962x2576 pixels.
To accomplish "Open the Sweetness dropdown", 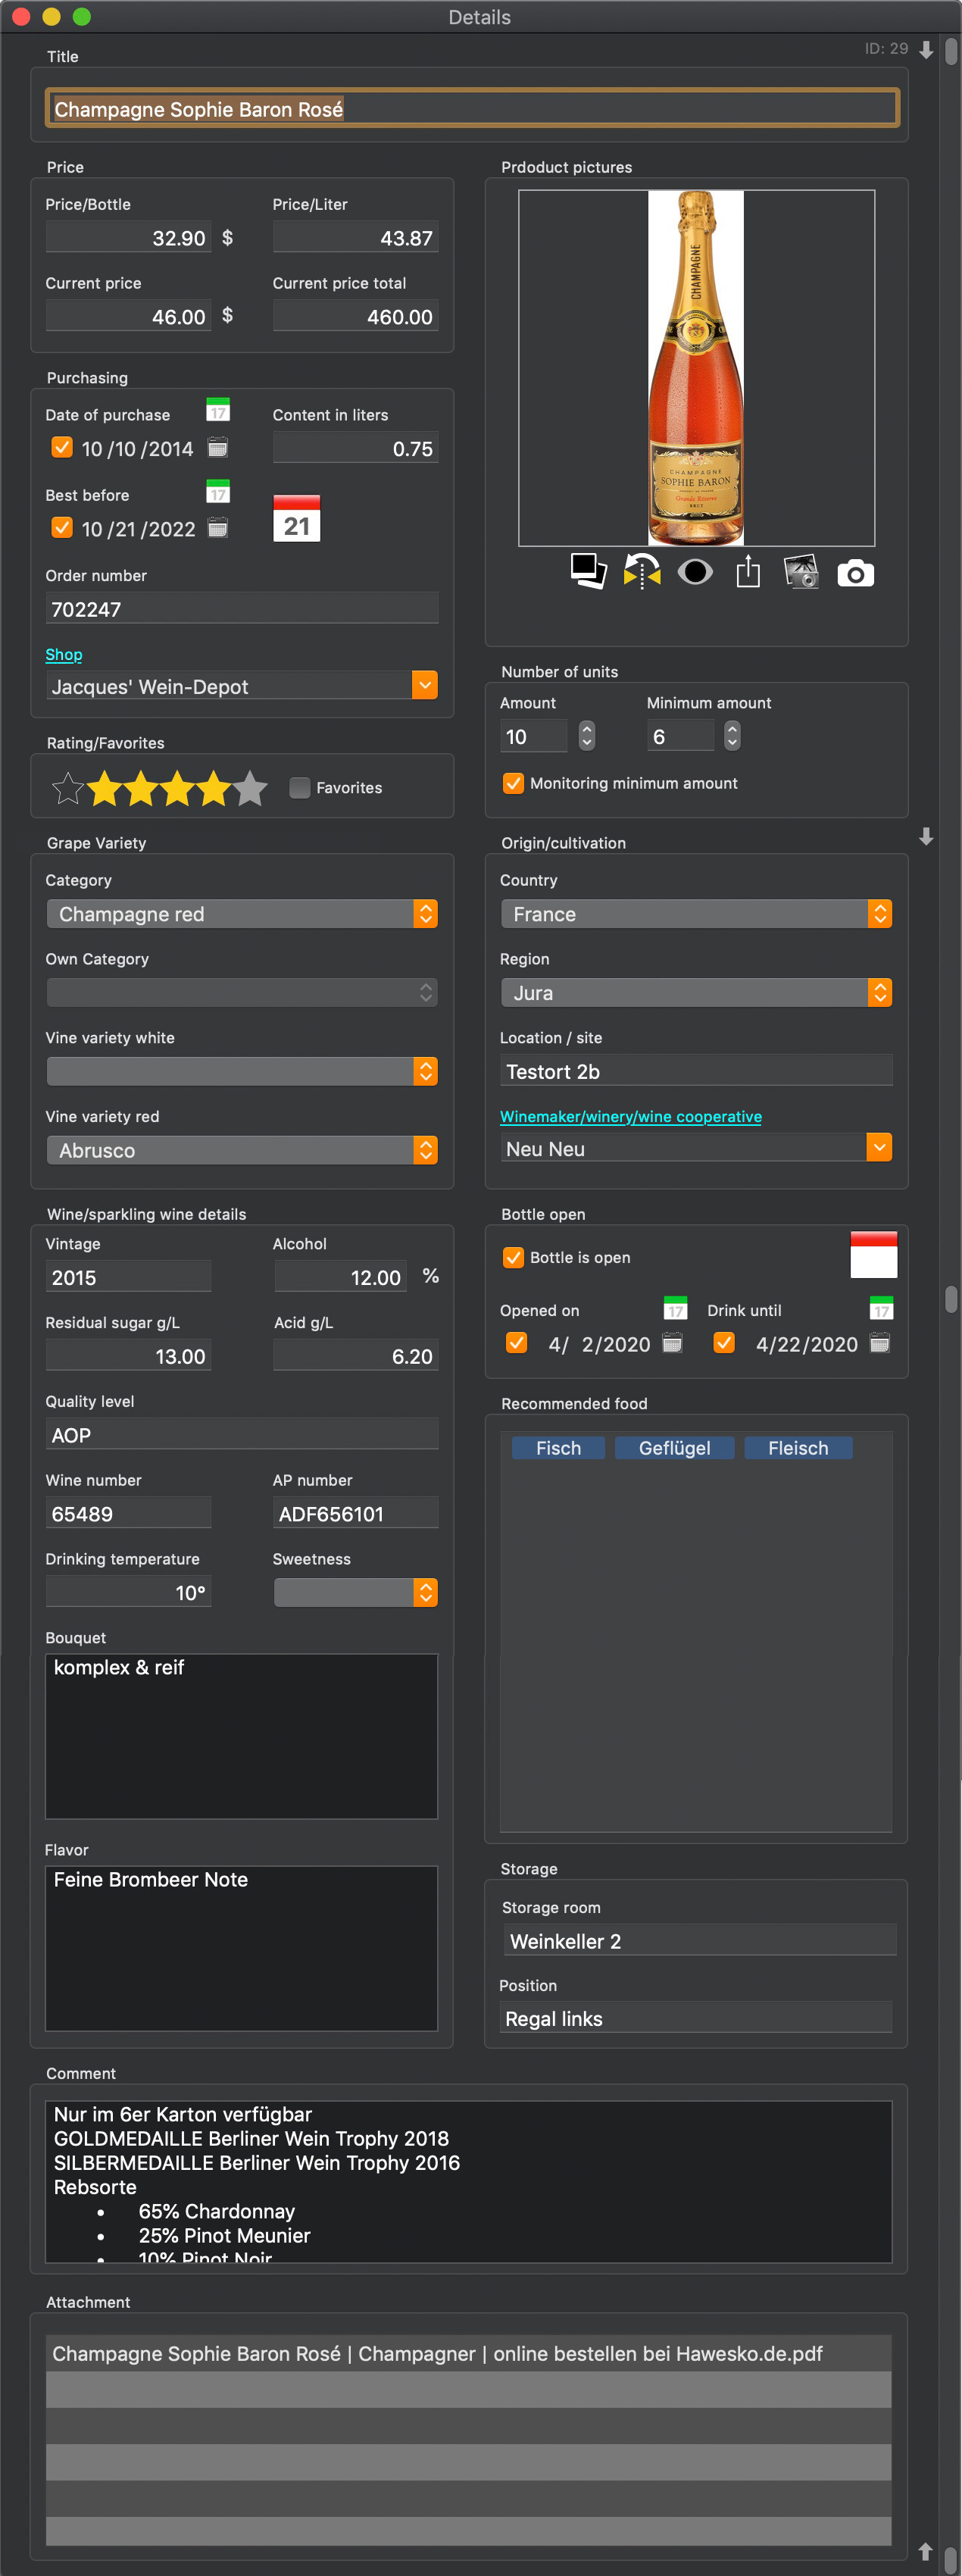I will tap(356, 1592).
